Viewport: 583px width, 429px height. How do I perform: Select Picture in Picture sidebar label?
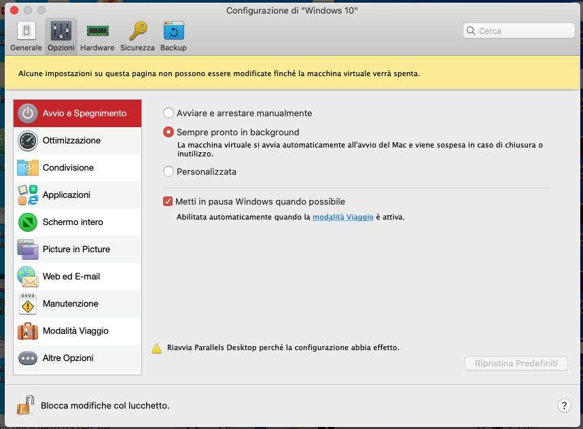click(76, 250)
